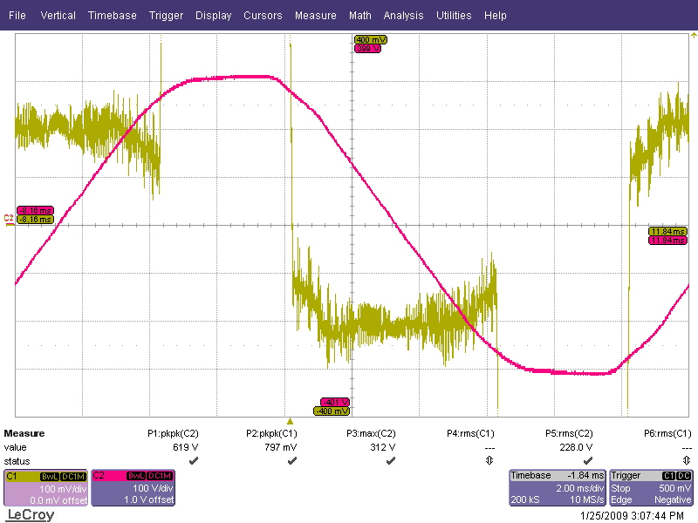The height and width of the screenshot is (523, 698).
Task: Click the yellow 400 mV cursor label
Action: (371, 40)
